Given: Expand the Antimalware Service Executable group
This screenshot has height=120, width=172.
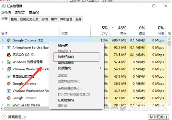Looking at the screenshot, I should [x=3, y=48].
